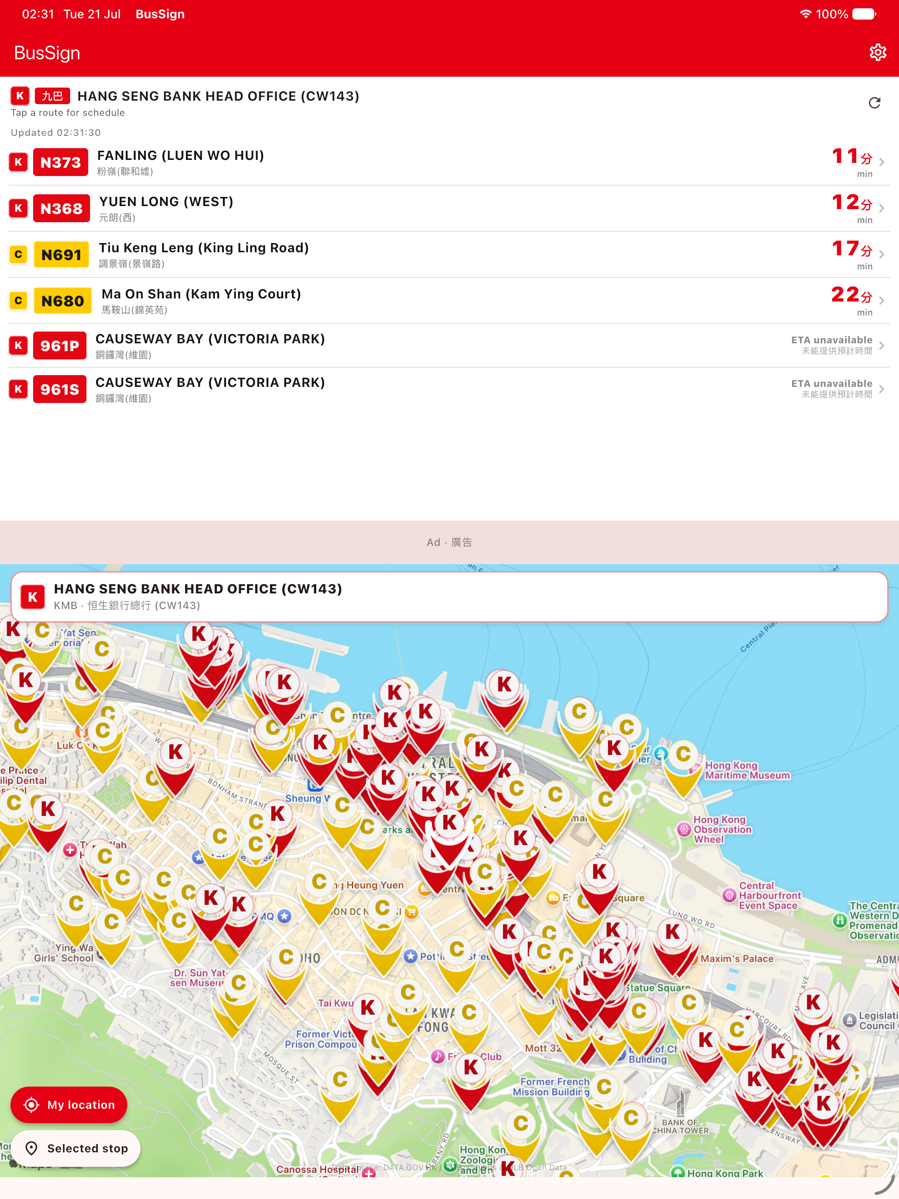Tap the stop title HANG SENG BANK HEAD OFFICE (CW143)
The image size is (899, 1199).
click(x=218, y=96)
